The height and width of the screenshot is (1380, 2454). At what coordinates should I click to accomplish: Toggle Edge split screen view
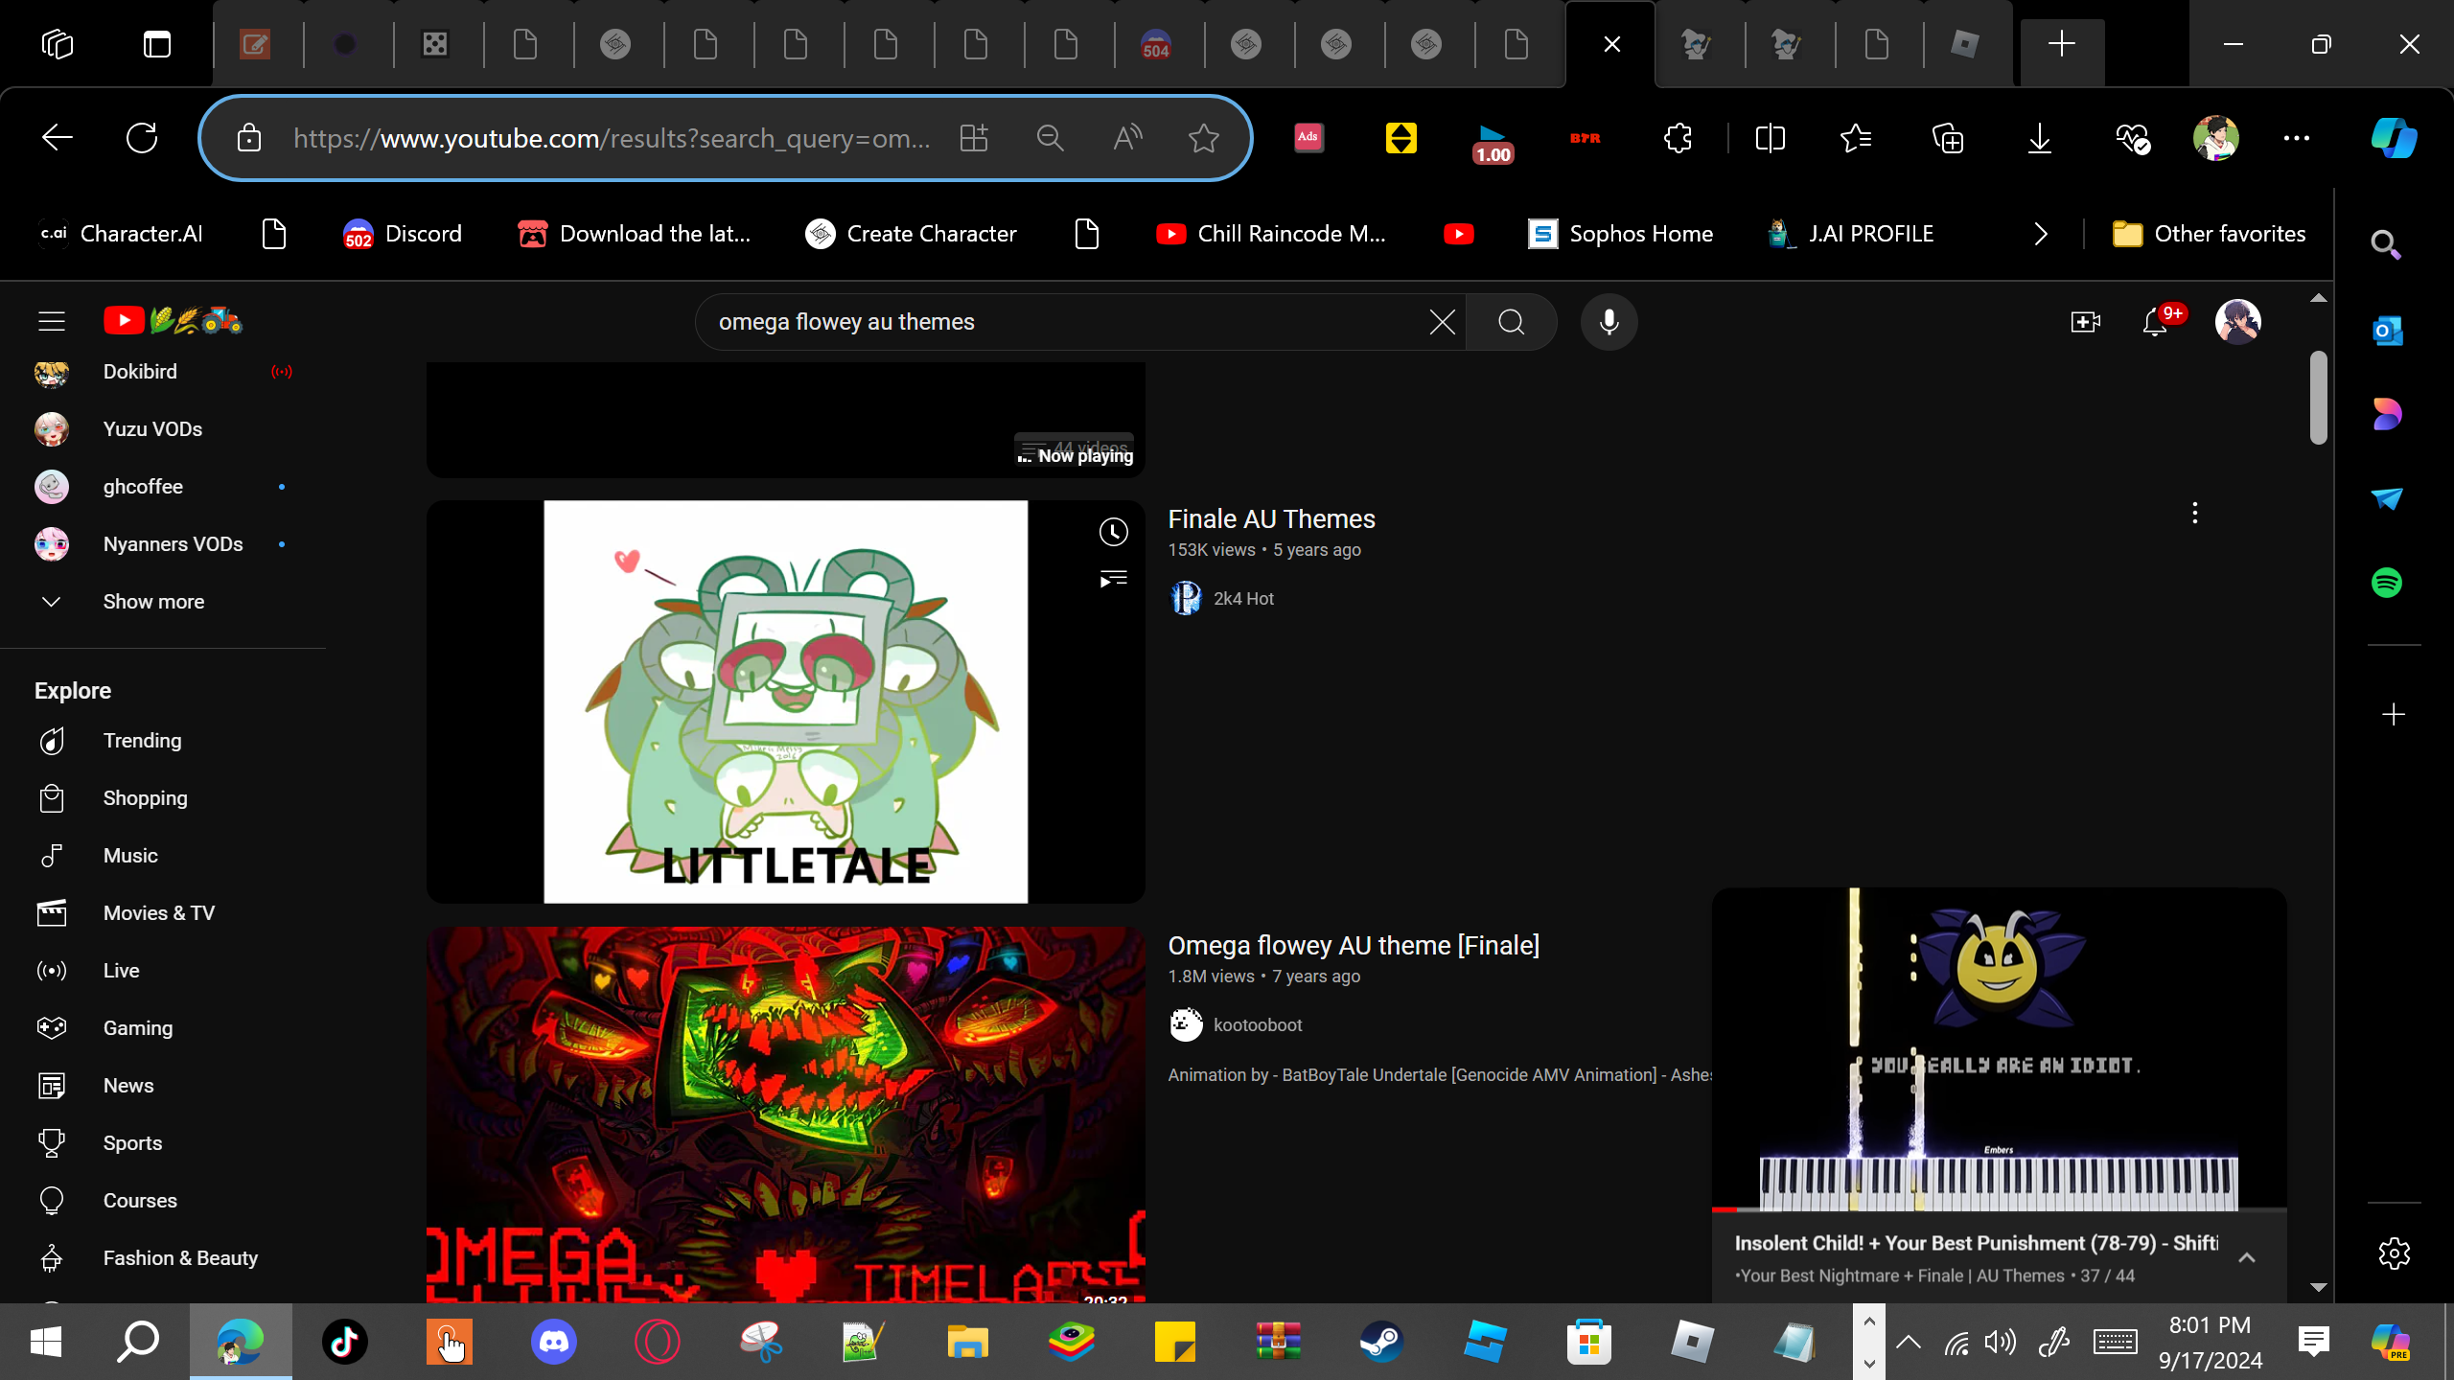pyautogui.click(x=1770, y=138)
